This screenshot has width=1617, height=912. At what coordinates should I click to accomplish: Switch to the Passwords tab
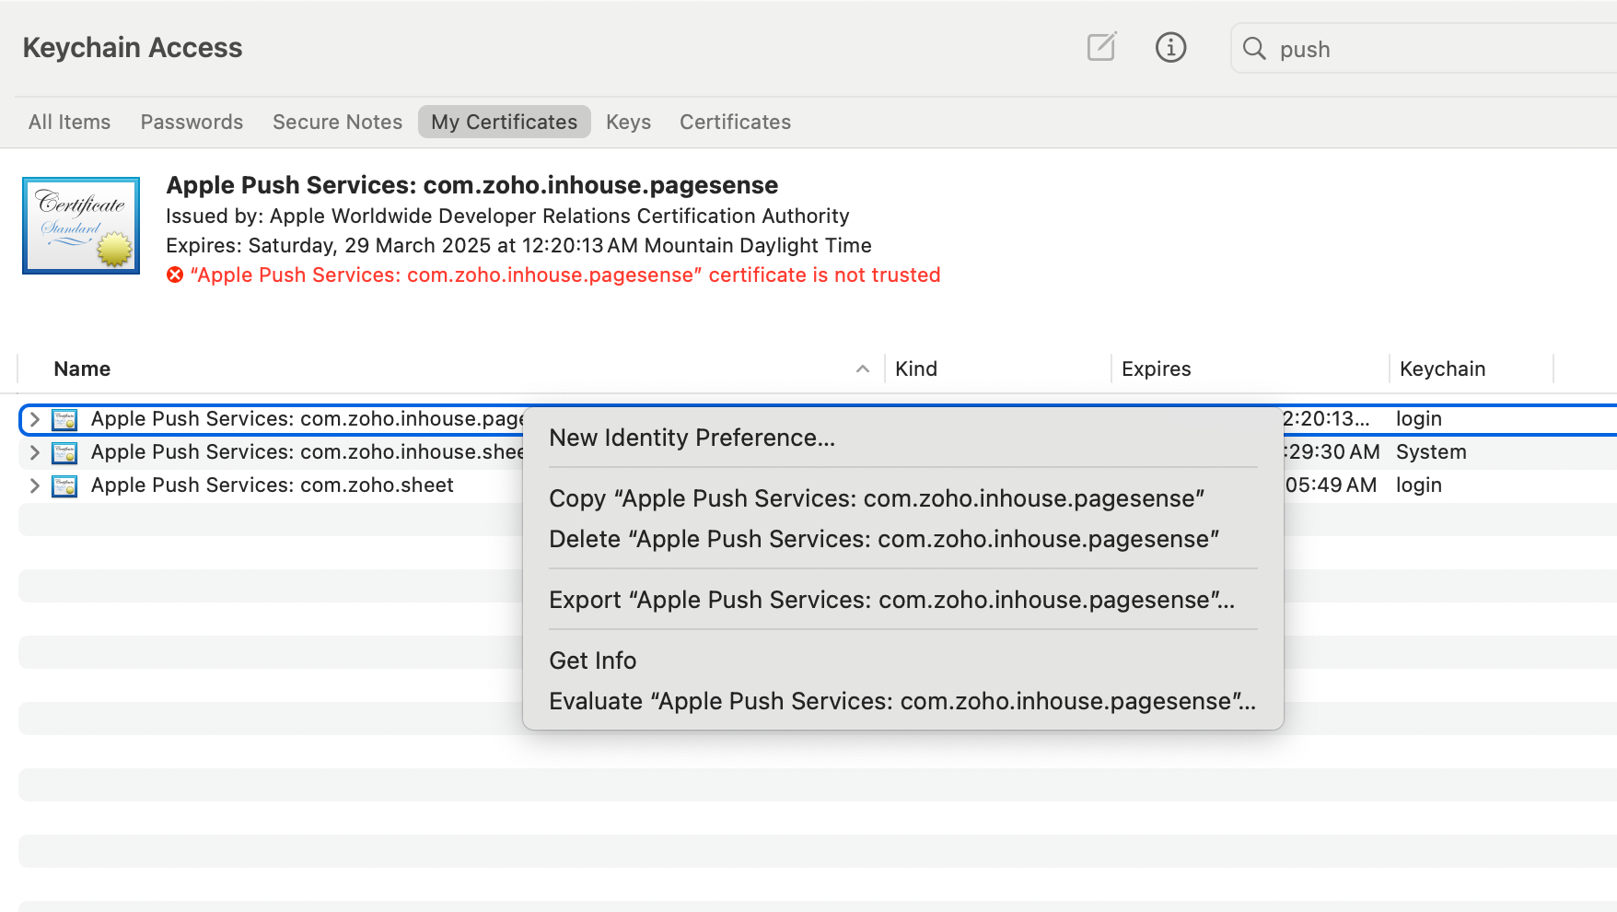click(192, 123)
